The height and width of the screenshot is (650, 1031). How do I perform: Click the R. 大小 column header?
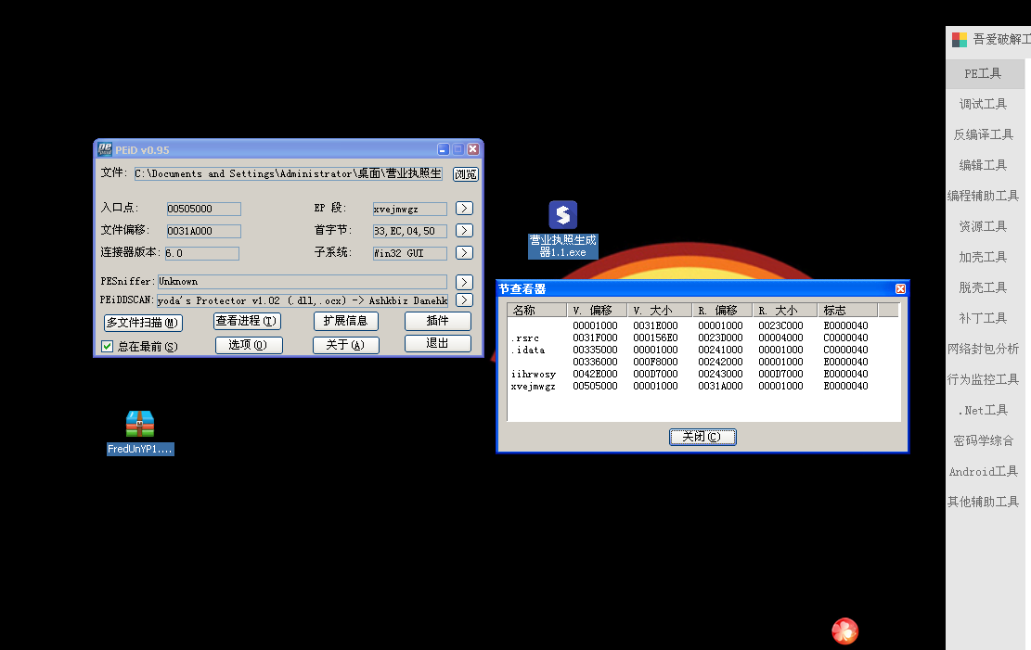click(x=785, y=311)
